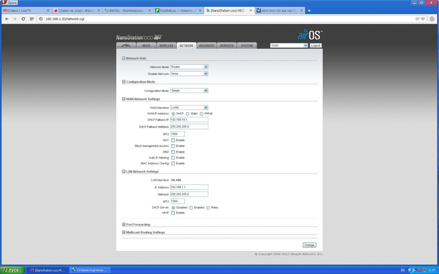The image size is (439, 274).
Task: Switch to the MAIN tab
Action: [146, 46]
